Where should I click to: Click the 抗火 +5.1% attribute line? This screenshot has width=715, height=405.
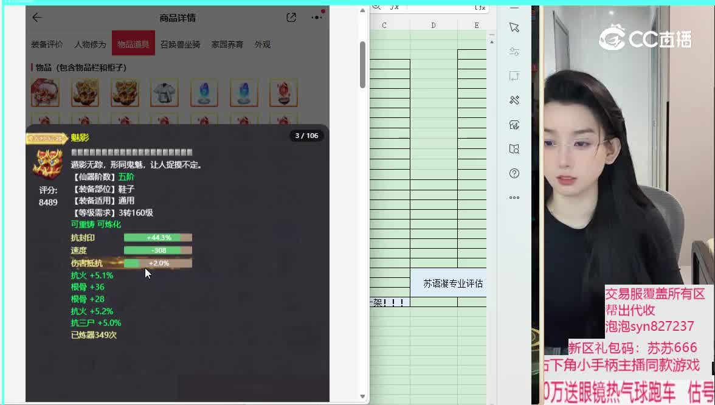point(92,275)
